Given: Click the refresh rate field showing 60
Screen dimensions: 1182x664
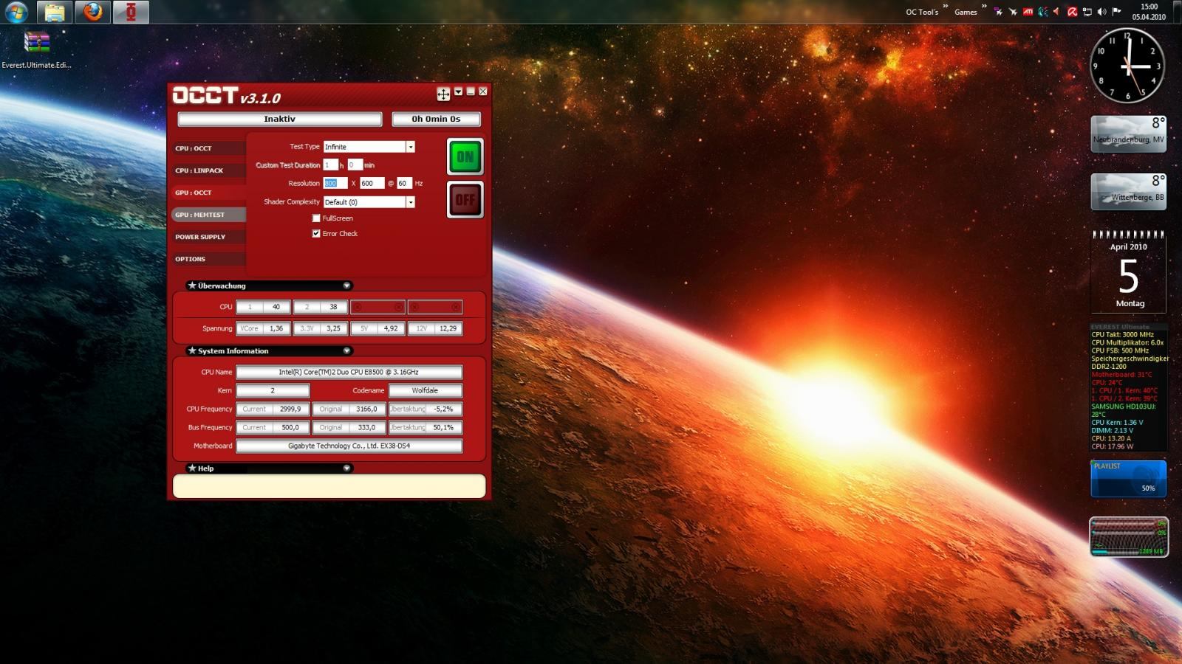Looking at the screenshot, I should pos(404,183).
